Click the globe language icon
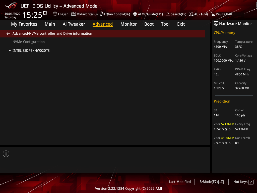 pyautogui.click(x=55, y=14)
